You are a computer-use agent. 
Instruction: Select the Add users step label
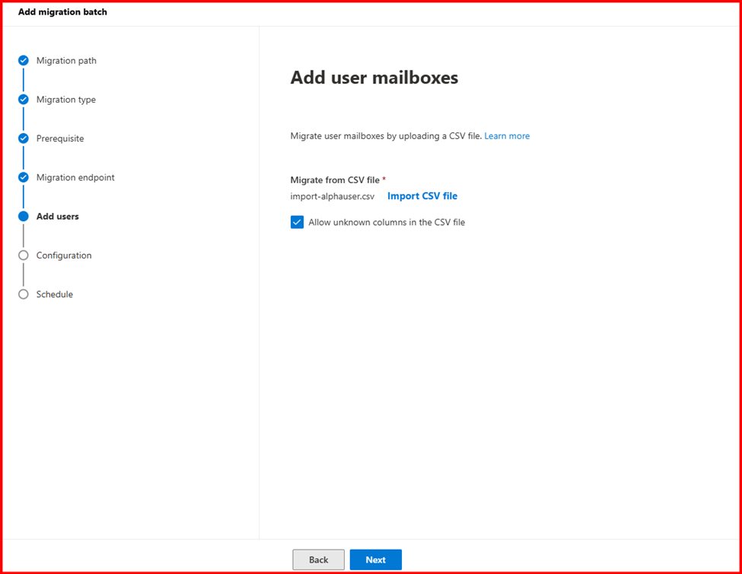point(57,217)
